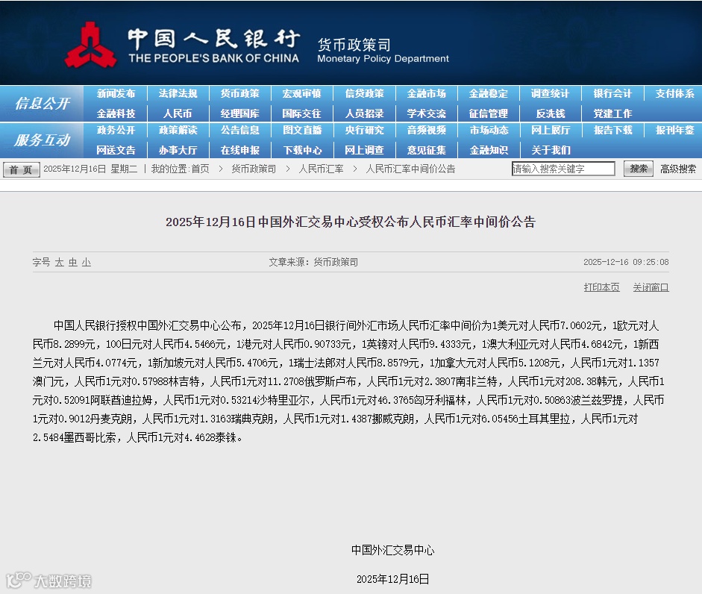702x594 pixels.
Task: Click 关闭窗口 link
Action: [x=651, y=287]
